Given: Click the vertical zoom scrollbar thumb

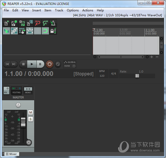Looking at the screenshot, I should click(x=161, y=45).
